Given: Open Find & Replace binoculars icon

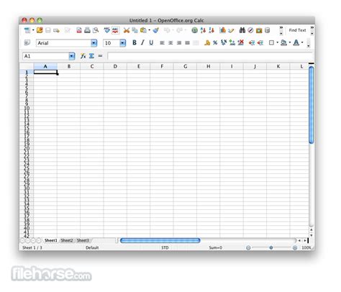Looking at the screenshot, I should tap(242, 30).
